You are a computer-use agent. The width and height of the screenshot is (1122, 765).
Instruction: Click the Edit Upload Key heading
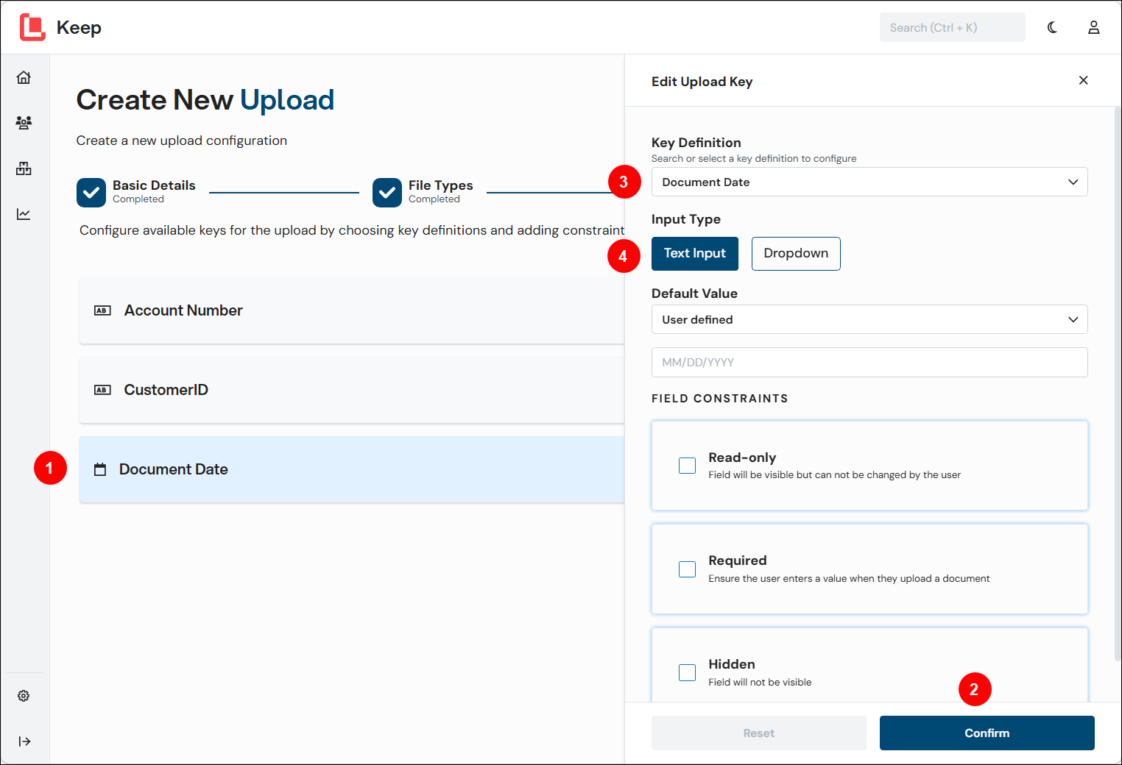pos(702,82)
